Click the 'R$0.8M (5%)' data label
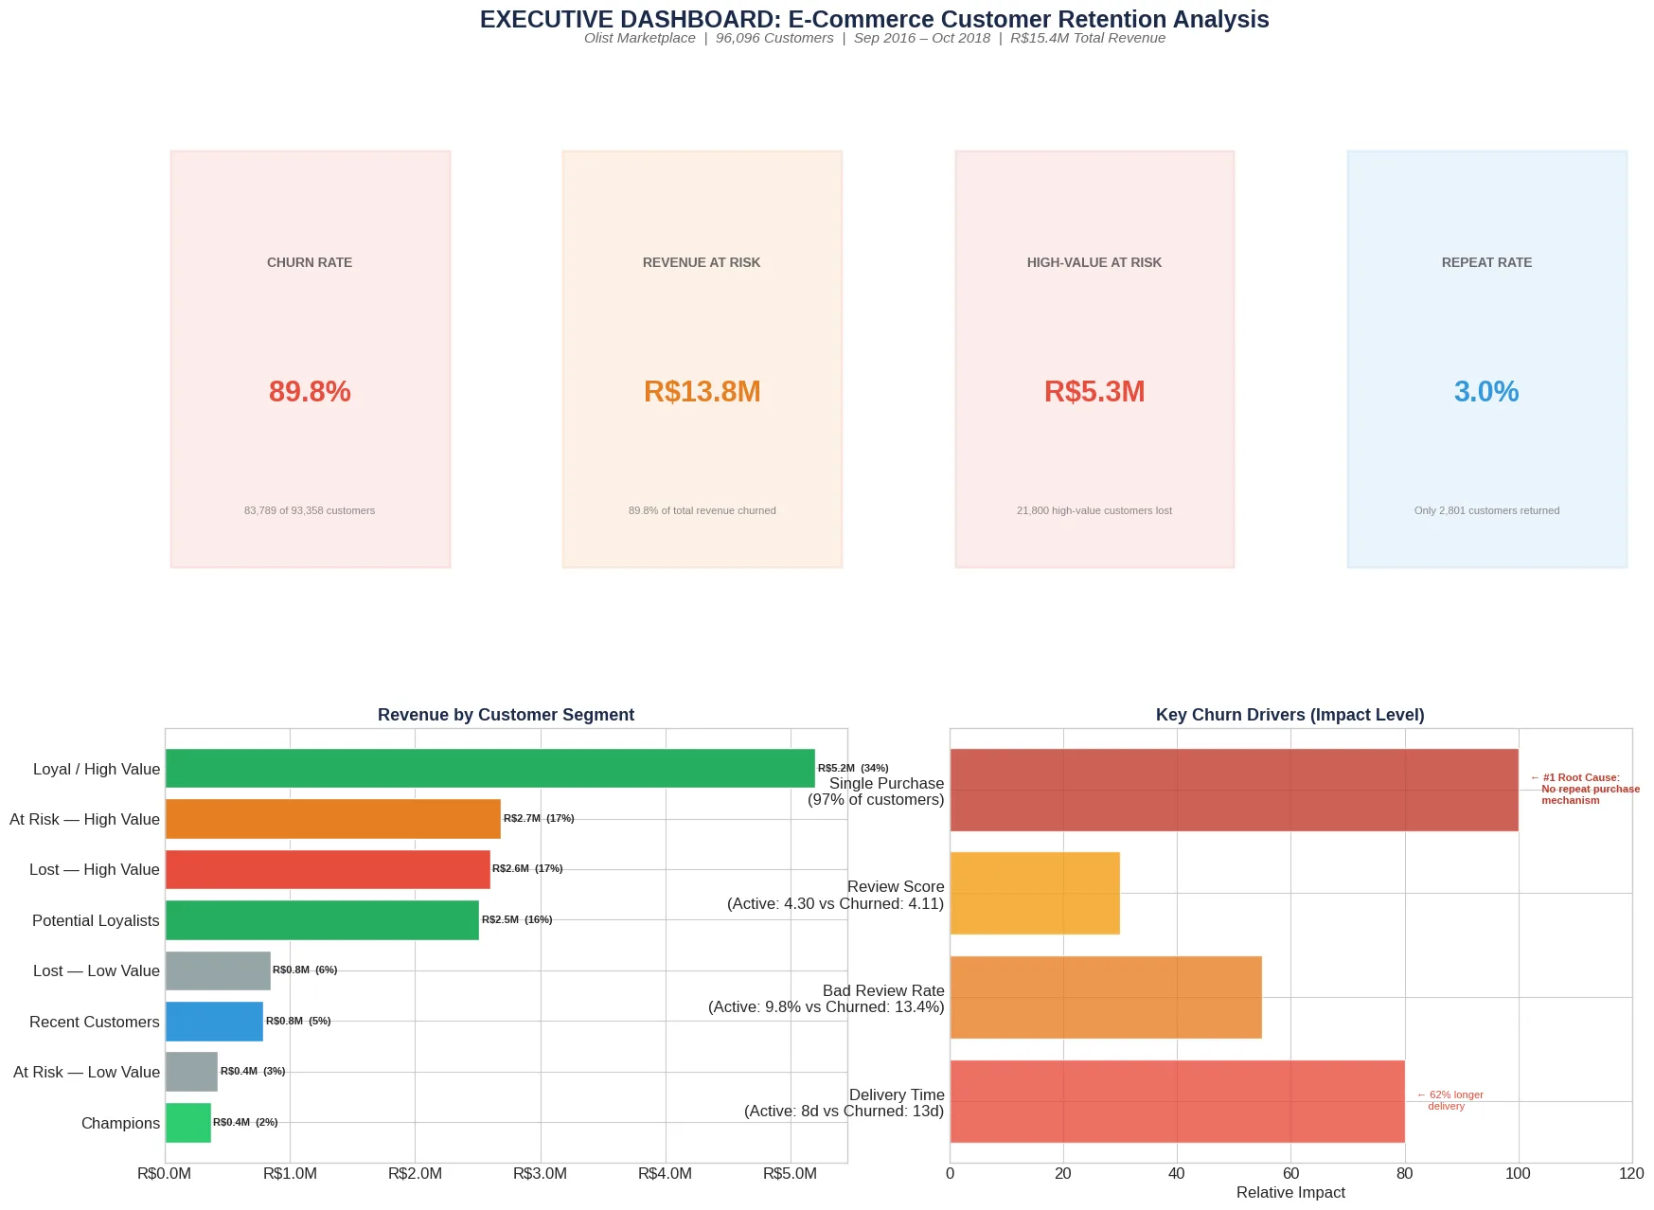This screenshot has width=1654, height=1210. tap(298, 1021)
